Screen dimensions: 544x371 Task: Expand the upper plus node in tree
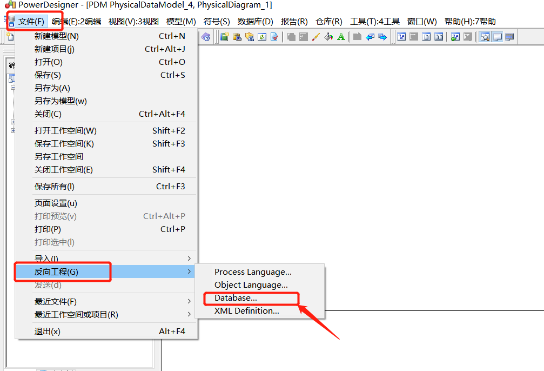13,122
